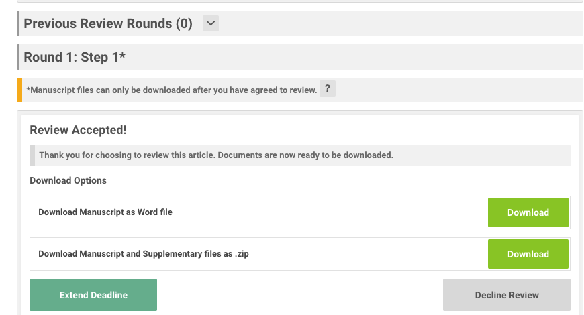Click the Round 1: Step 1* header

75,57
